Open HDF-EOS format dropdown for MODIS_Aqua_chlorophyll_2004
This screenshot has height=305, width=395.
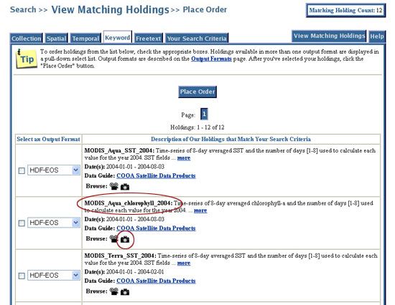coord(54,223)
